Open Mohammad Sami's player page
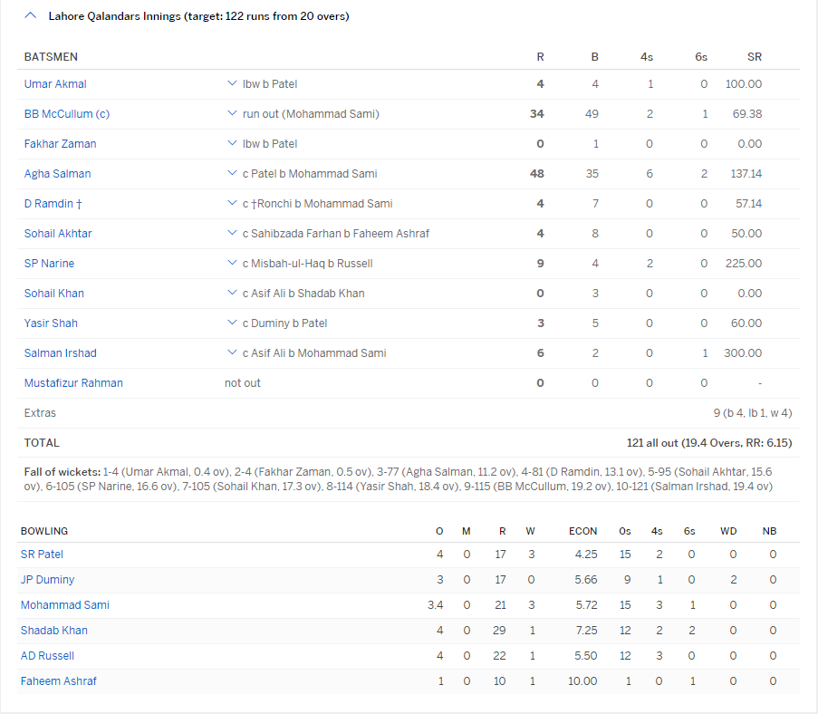The width and height of the screenshot is (818, 714). click(65, 604)
